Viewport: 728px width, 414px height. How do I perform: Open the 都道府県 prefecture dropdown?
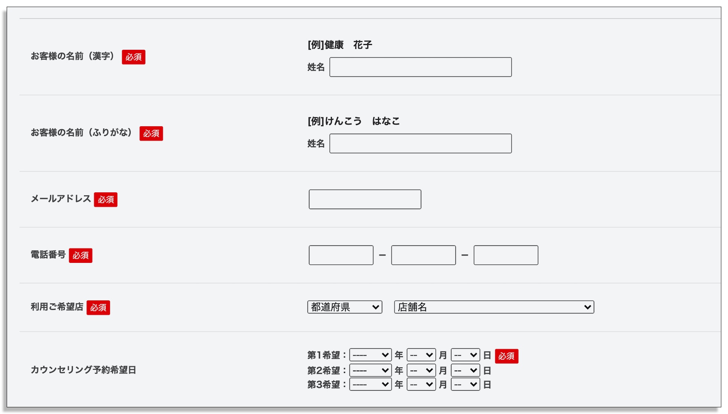(345, 307)
